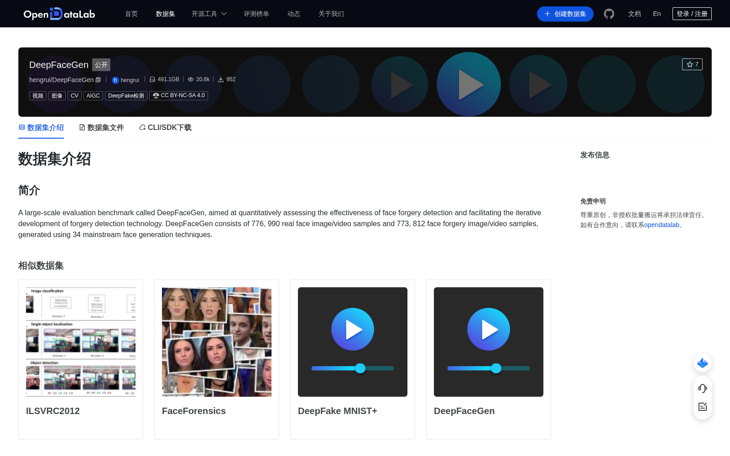Switch to 数据集介绍 tab
730x456 pixels.
coord(41,128)
